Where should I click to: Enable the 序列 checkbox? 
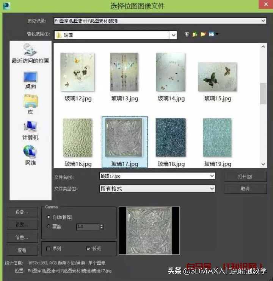(48, 249)
